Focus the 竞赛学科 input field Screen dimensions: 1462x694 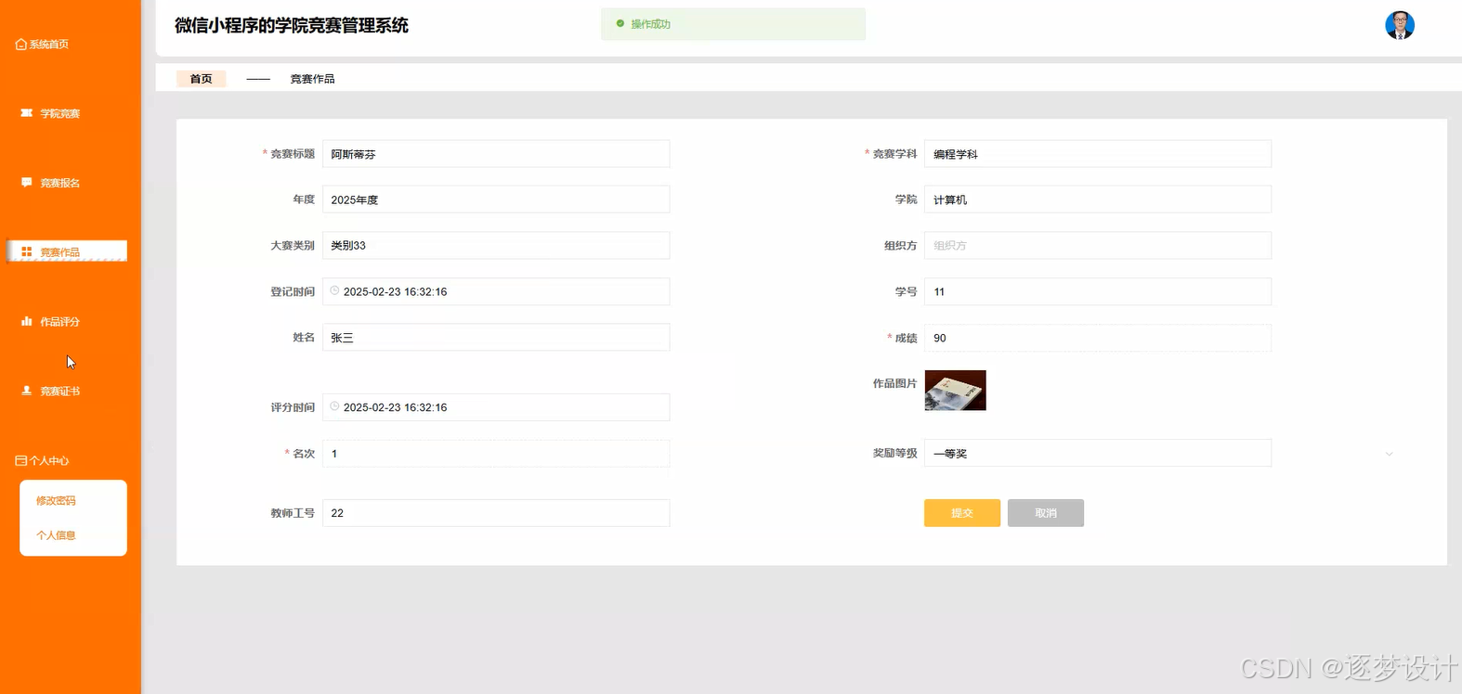pyautogui.click(x=1097, y=154)
